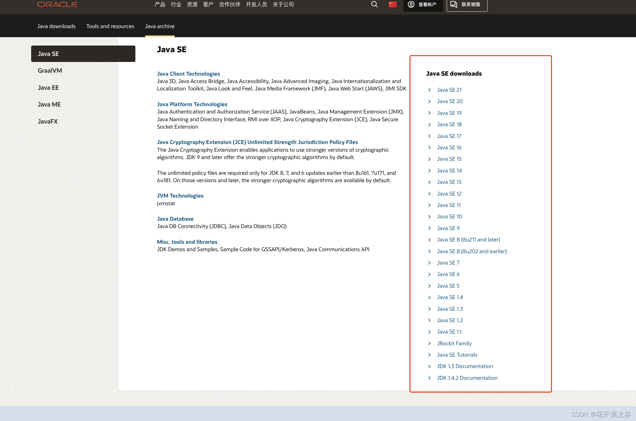Open the 合作伙伴 menu
The image size is (636, 421).
230,4
